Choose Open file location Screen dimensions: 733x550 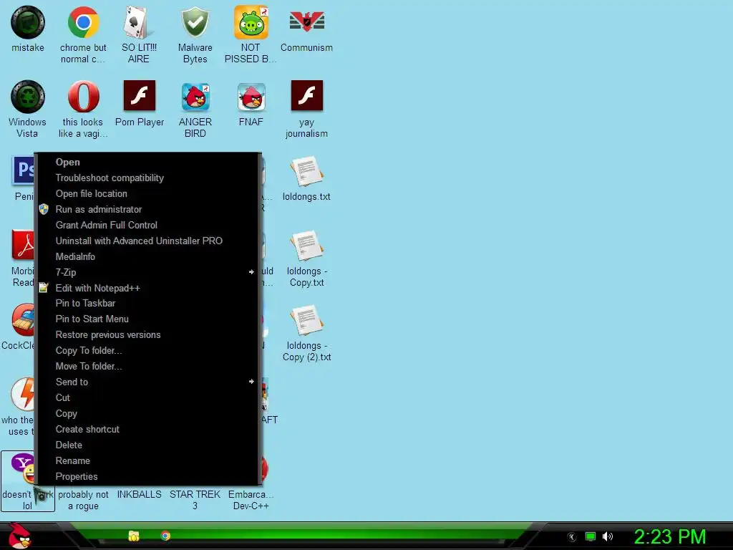click(x=147, y=193)
